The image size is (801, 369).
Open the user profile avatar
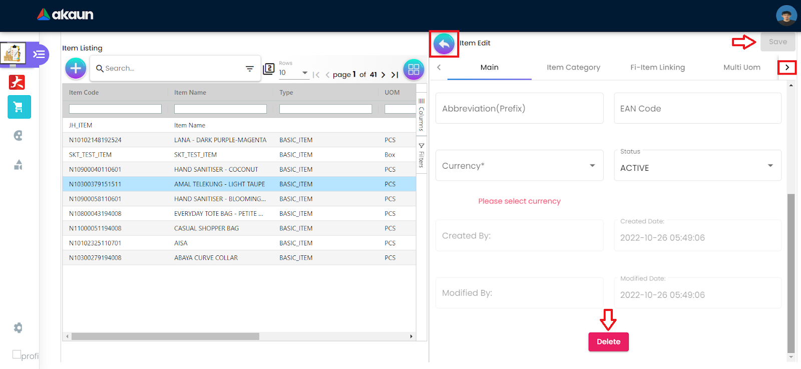[x=786, y=16]
